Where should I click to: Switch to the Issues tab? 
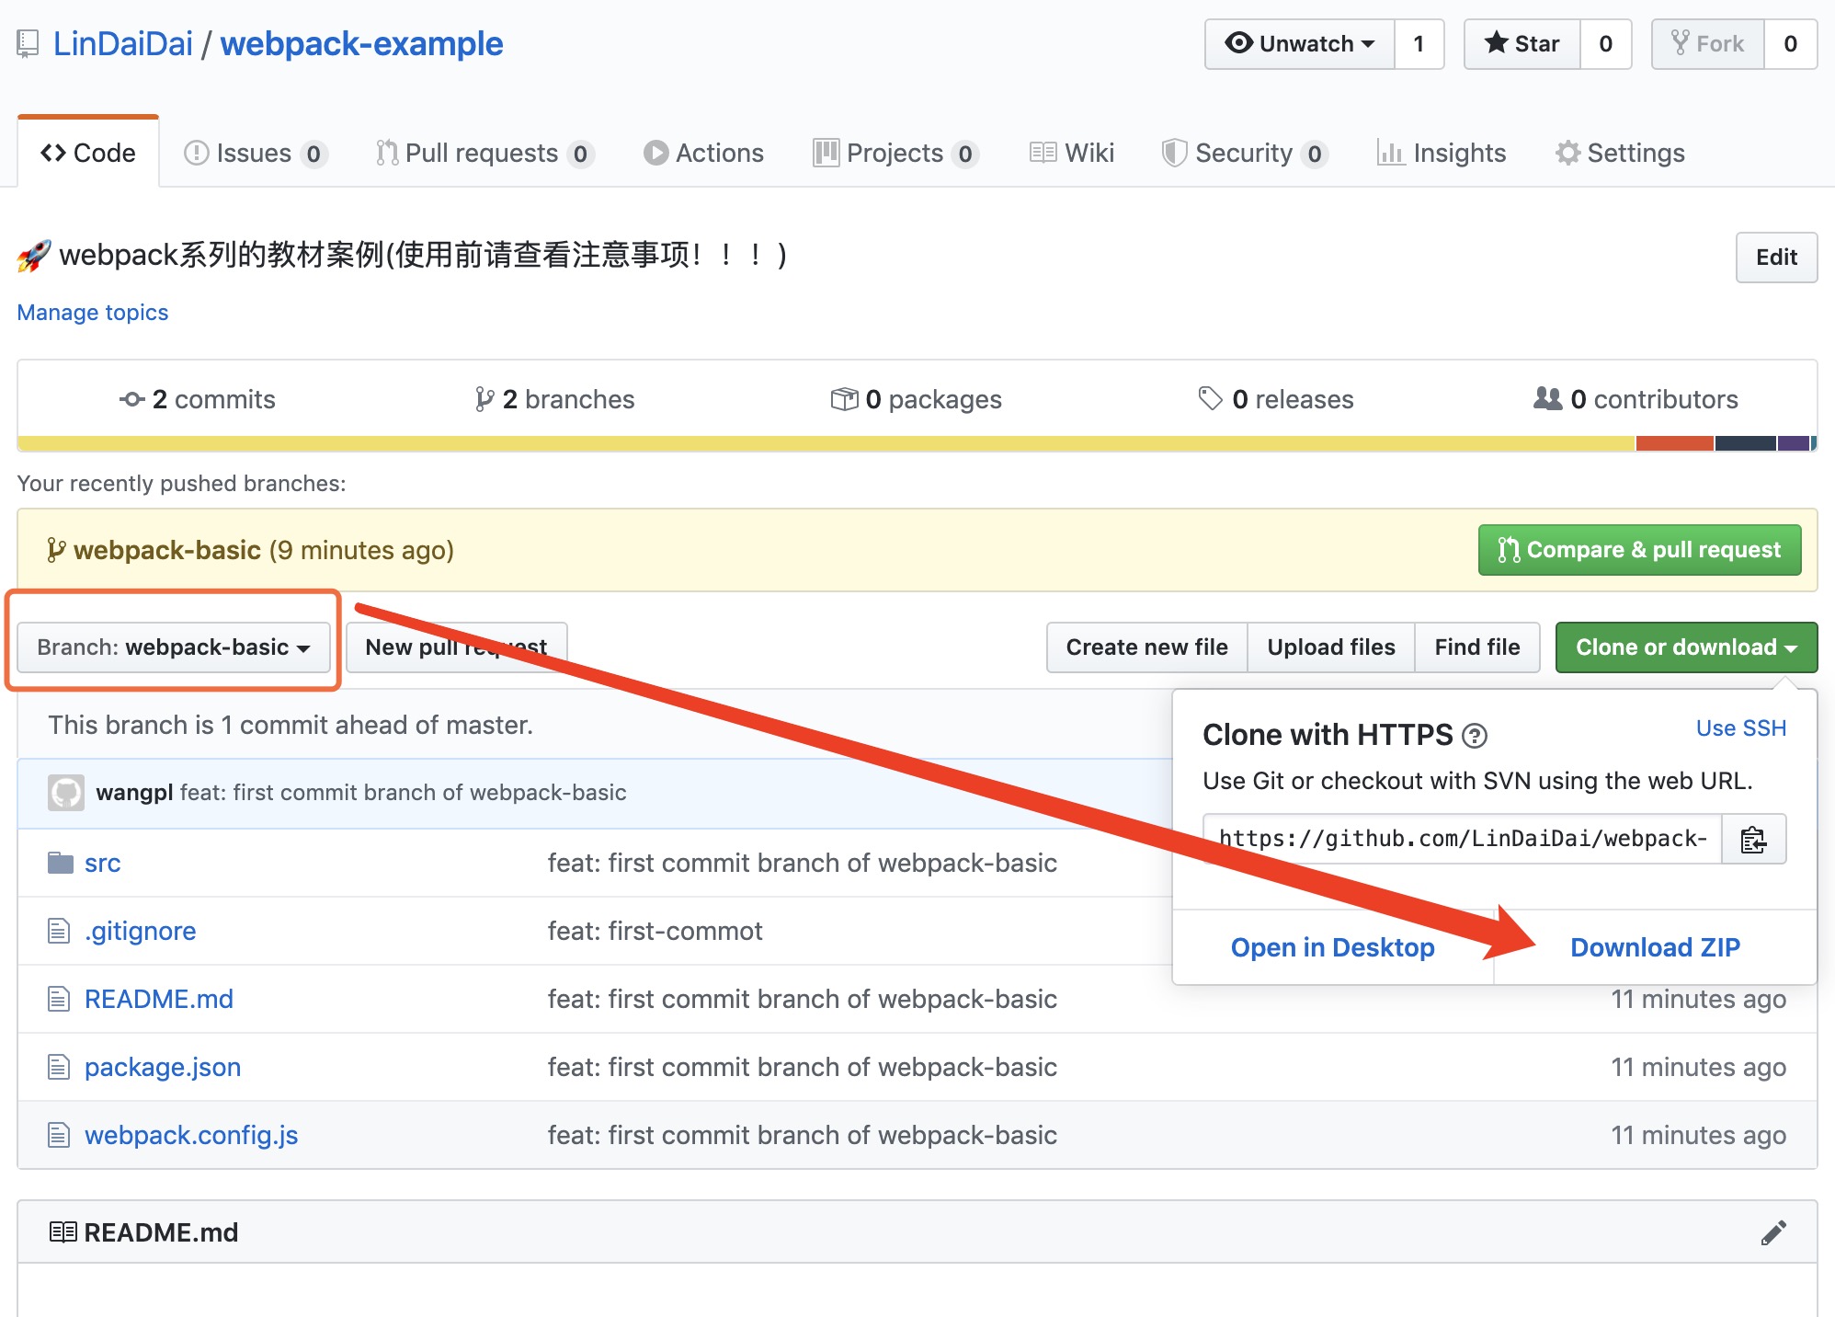point(255,153)
